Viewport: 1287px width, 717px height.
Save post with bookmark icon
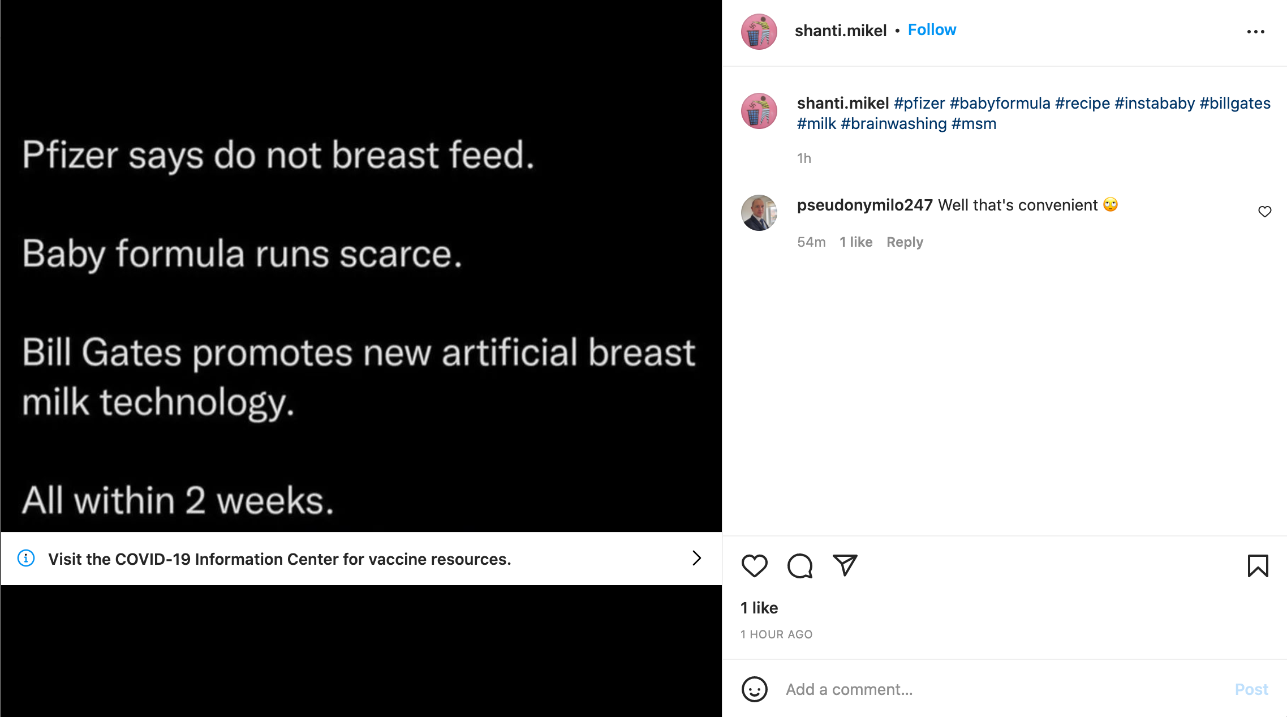(1258, 565)
